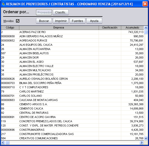This screenshot has height=146, width=149.
Task: Select the ALMACEN BISELAUTOS row
Action: point(72,53)
